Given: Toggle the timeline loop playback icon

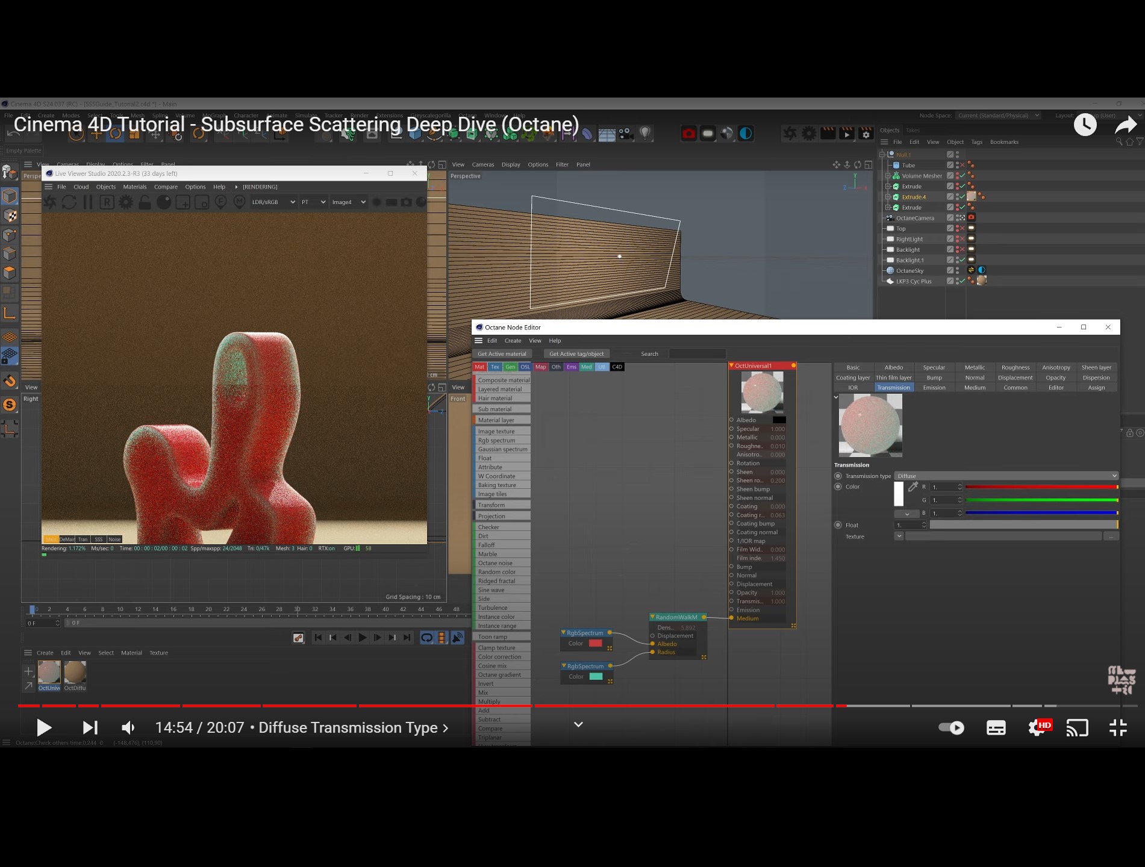Looking at the screenshot, I should 426,638.
